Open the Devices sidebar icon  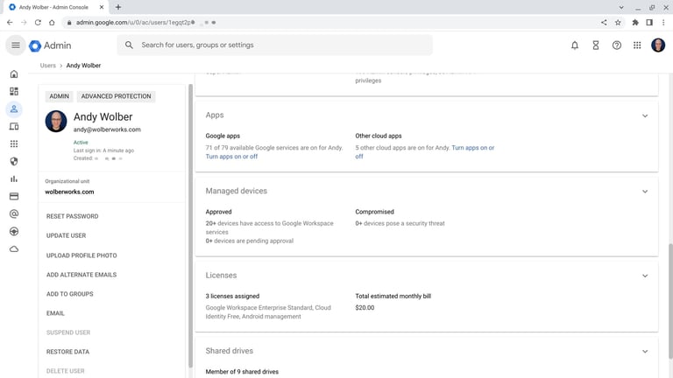pos(14,127)
